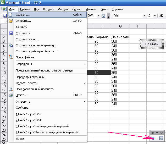Click the Save icon in the toolbar
166x144 pixels.
[5, 16]
